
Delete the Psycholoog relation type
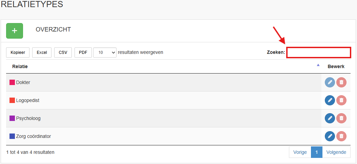[x=341, y=118]
